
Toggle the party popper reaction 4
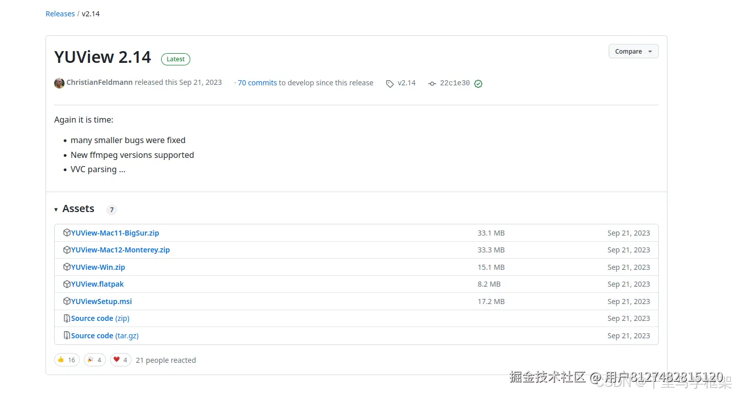95,360
